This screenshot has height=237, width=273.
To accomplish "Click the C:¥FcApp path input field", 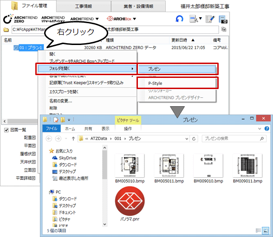I will 115,30.
